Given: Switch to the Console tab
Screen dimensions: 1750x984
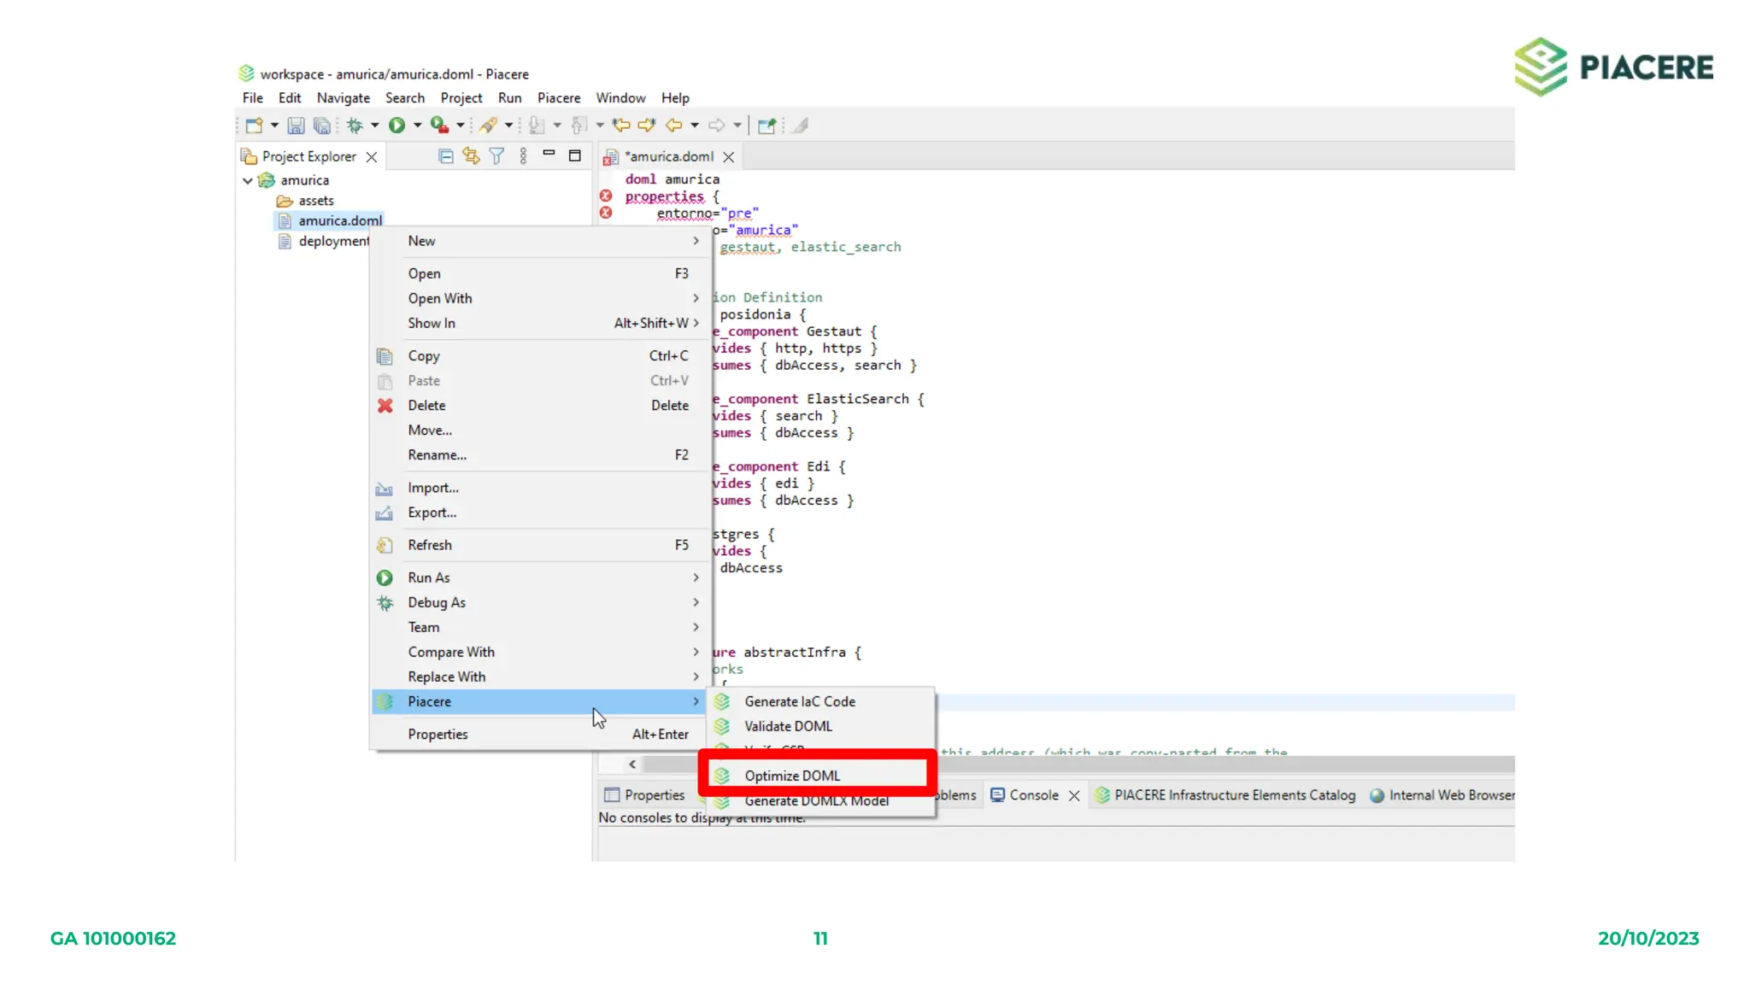Looking at the screenshot, I should point(1033,795).
